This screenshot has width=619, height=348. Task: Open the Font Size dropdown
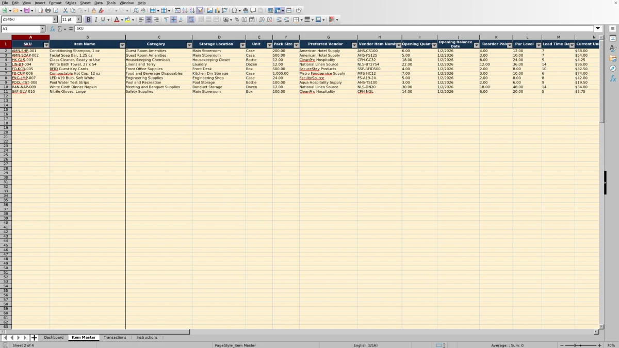(x=79, y=20)
